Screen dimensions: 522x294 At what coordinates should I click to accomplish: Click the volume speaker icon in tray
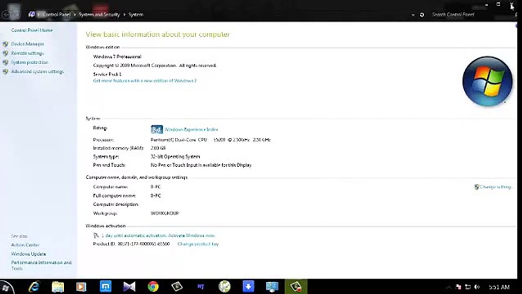[x=477, y=287]
